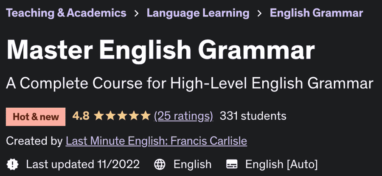This screenshot has width=382, height=176.
Task: Click the 331 students count
Action: click(253, 116)
